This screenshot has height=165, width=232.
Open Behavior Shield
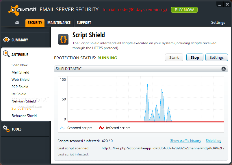(24, 115)
